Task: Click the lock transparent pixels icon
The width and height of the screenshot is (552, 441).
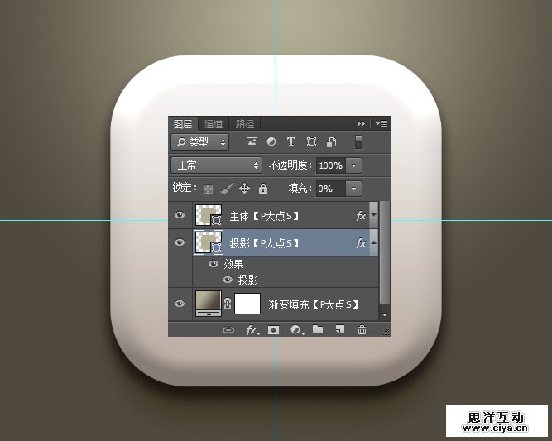Action: [x=209, y=189]
